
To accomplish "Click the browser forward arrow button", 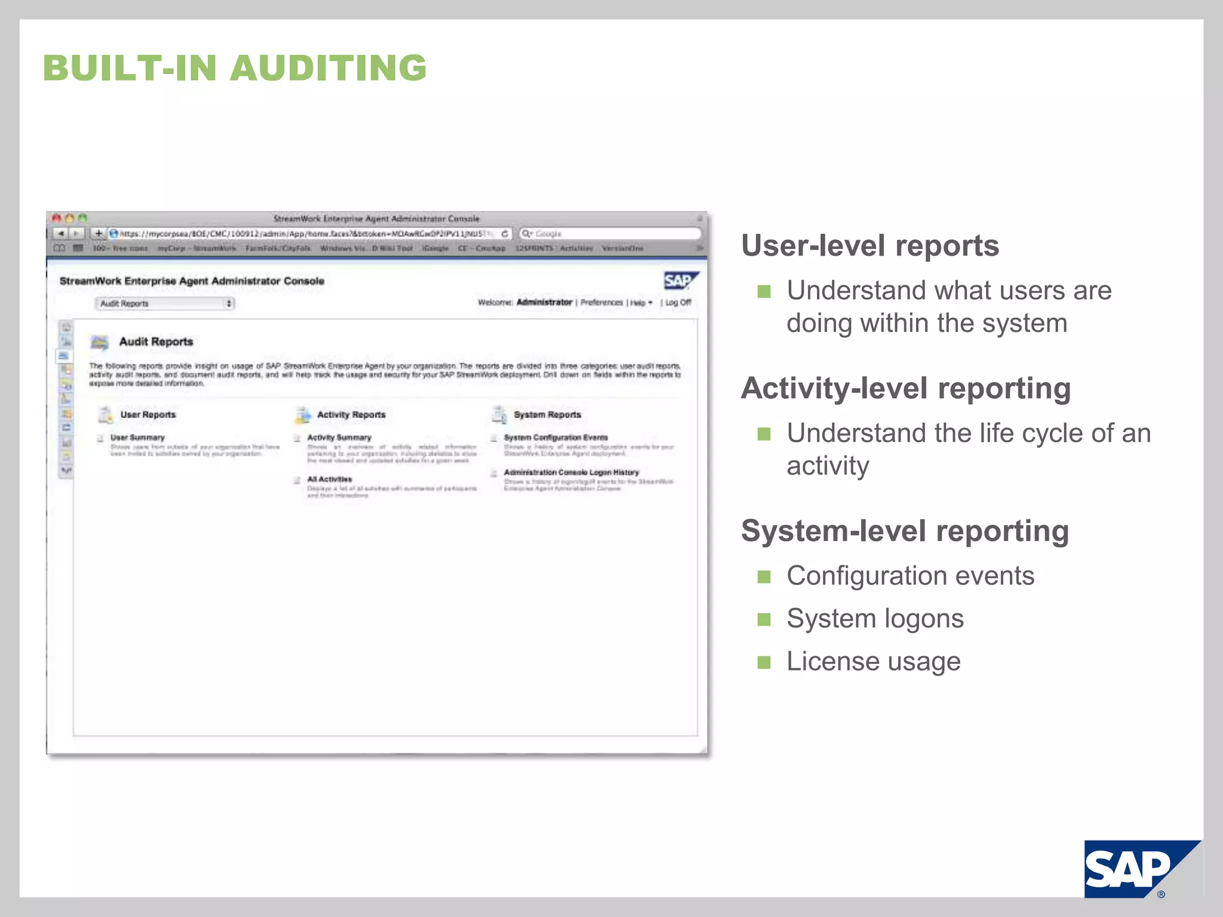I will click(x=76, y=233).
